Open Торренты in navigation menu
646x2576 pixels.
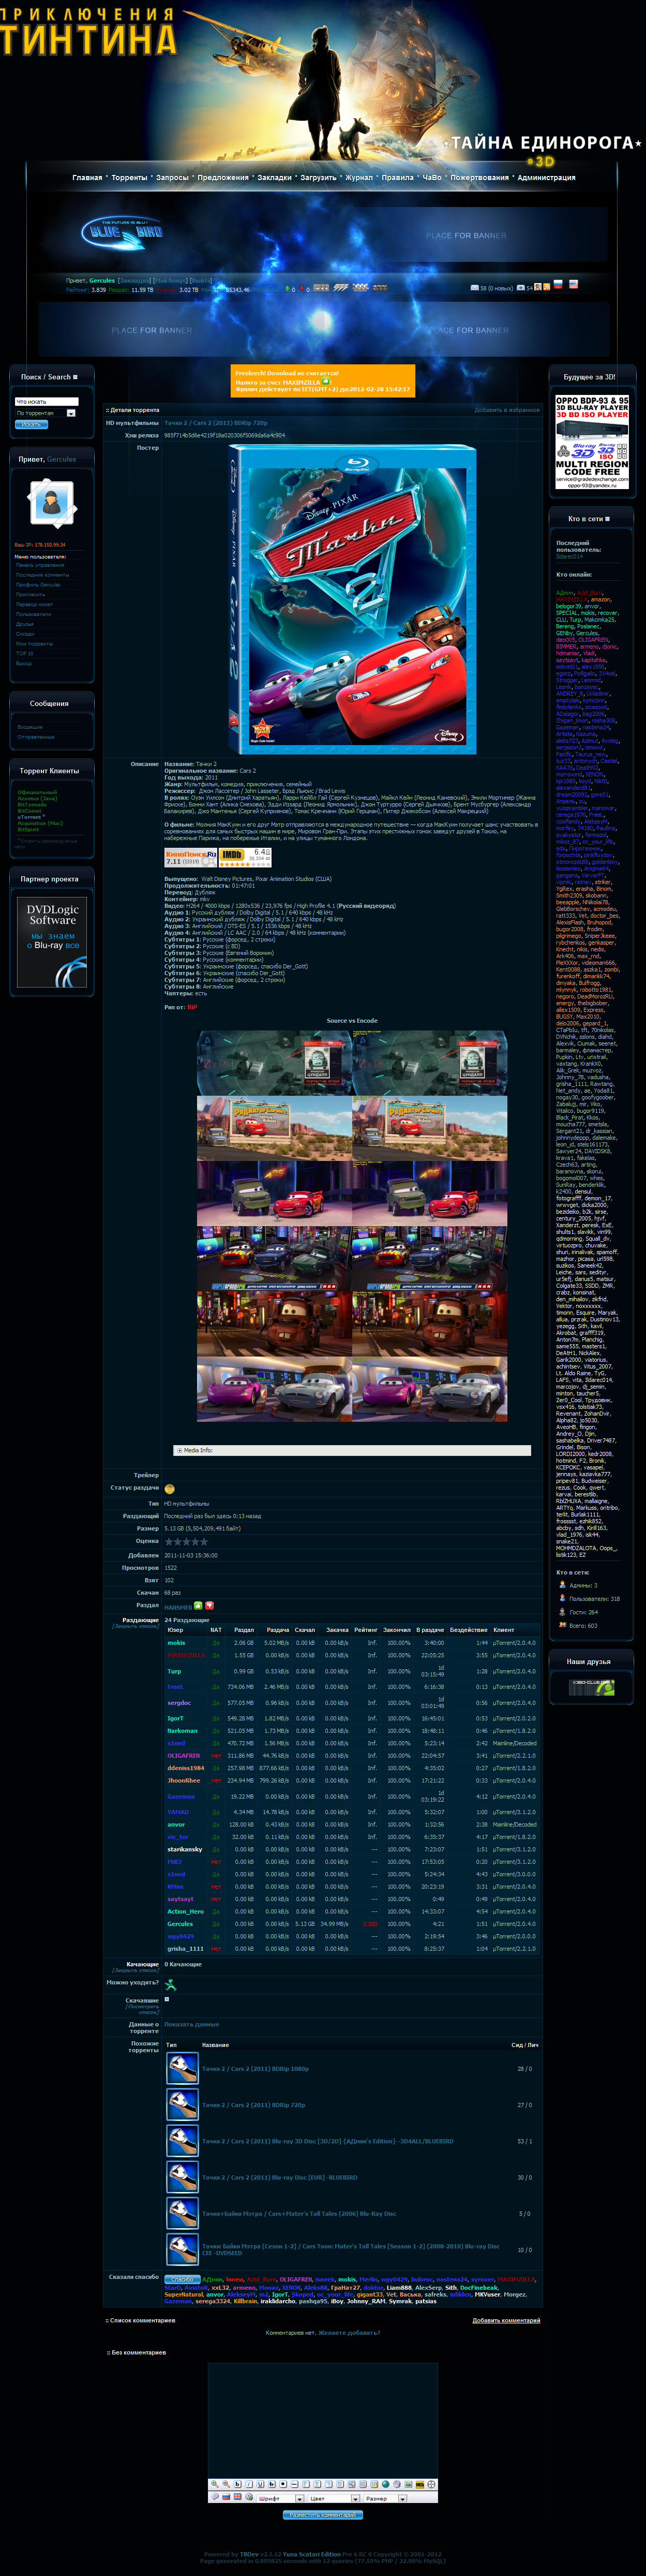(x=129, y=177)
